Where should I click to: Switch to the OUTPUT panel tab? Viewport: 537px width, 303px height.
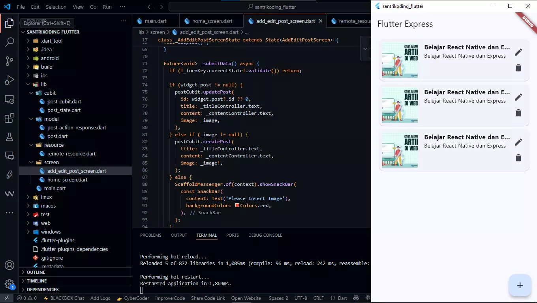click(x=179, y=235)
